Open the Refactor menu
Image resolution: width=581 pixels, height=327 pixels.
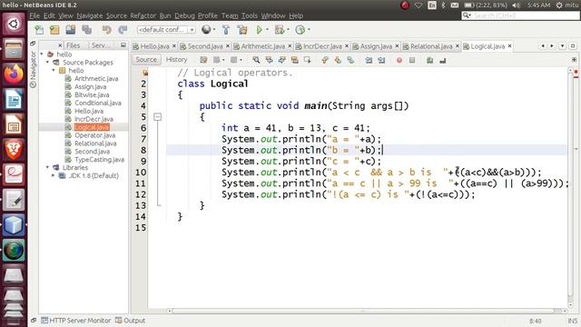tap(143, 15)
